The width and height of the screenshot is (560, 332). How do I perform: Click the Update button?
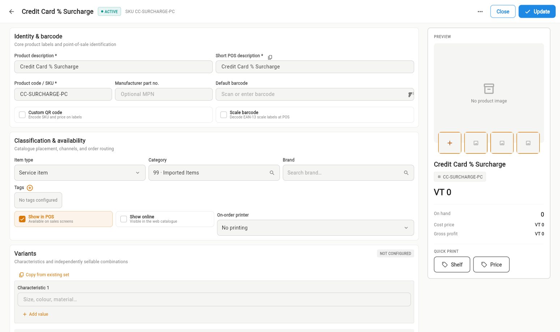point(537,12)
